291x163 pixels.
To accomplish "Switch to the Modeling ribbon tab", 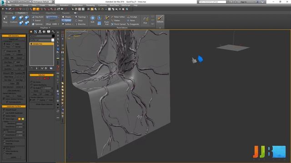I will (x=9, y=13).
